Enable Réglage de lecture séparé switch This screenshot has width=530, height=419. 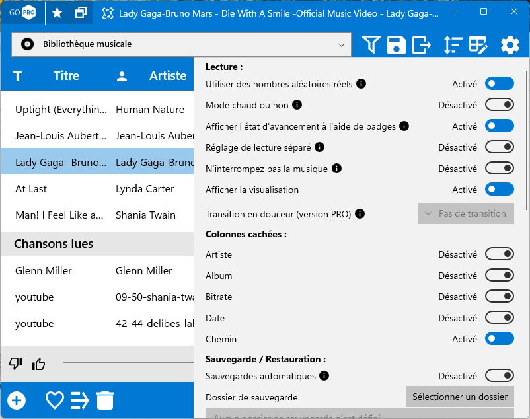(499, 147)
